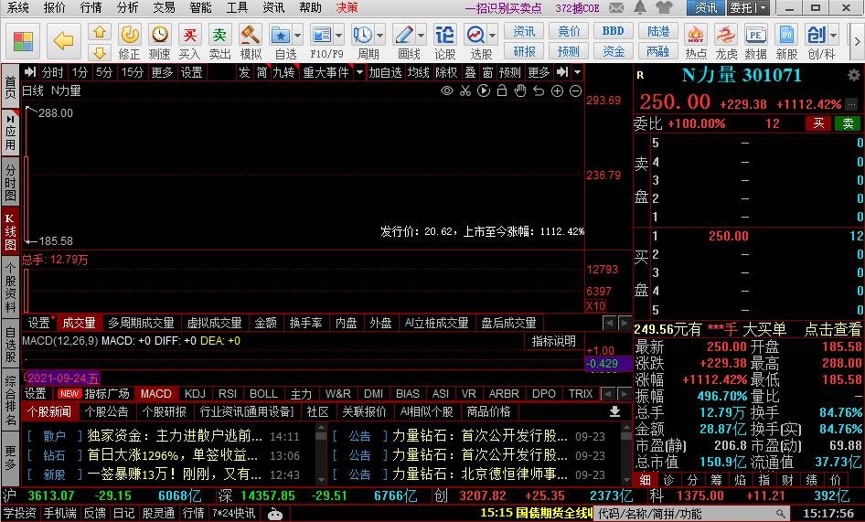Image resolution: width=865 pixels, height=522 pixels.
Task: Click the colorful home grid icon
Action: click(23, 41)
